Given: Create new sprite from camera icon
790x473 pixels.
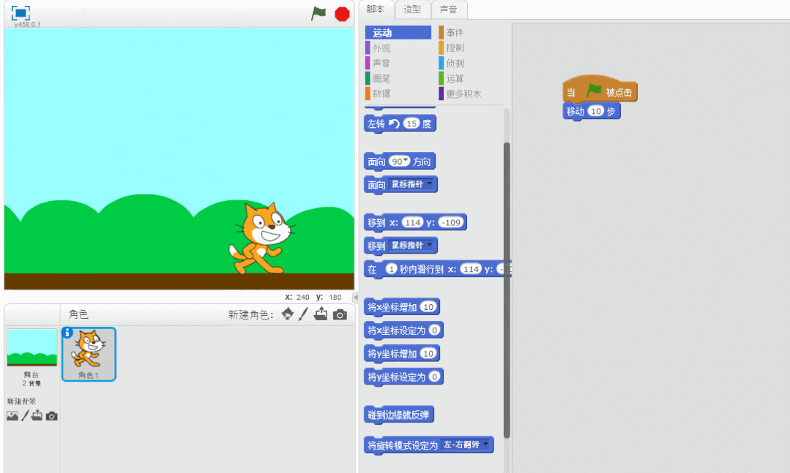Looking at the screenshot, I should [x=340, y=314].
